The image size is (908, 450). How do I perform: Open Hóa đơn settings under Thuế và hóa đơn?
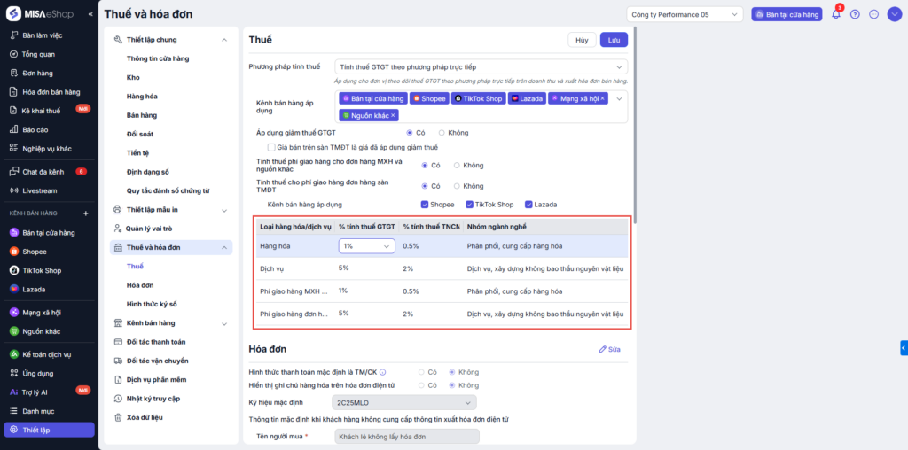point(140,285)
